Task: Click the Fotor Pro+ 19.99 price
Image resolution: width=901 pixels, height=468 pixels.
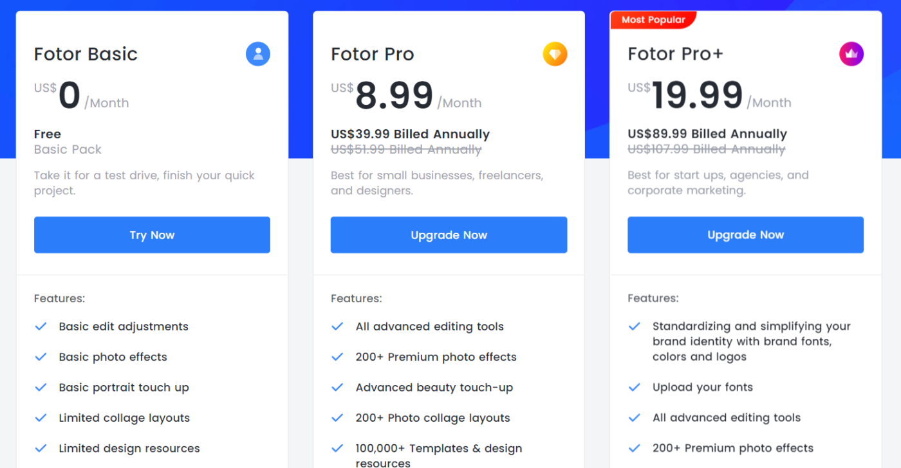Action: (x=697, y=96)
